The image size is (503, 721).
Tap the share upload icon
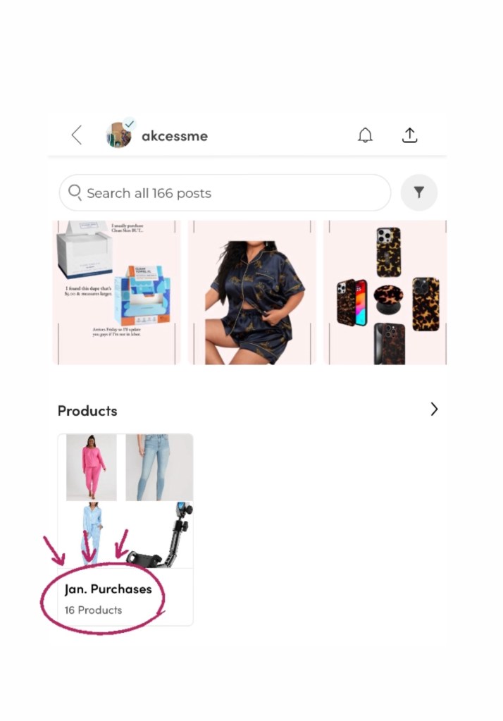pos(409,135)
